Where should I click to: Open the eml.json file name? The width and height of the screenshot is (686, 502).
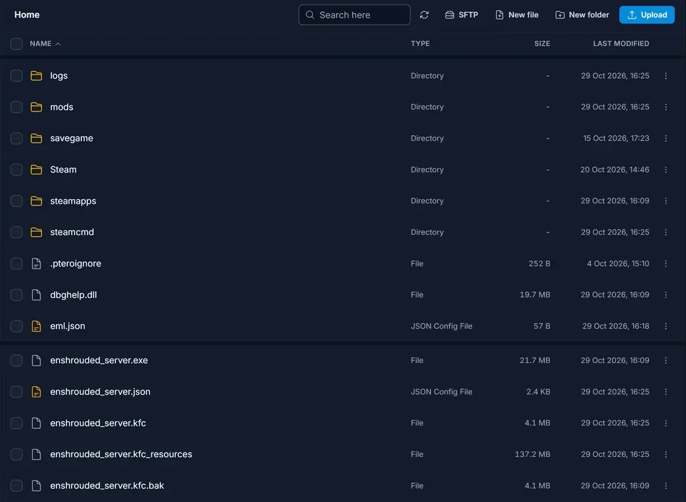click(x=67, y=326)
